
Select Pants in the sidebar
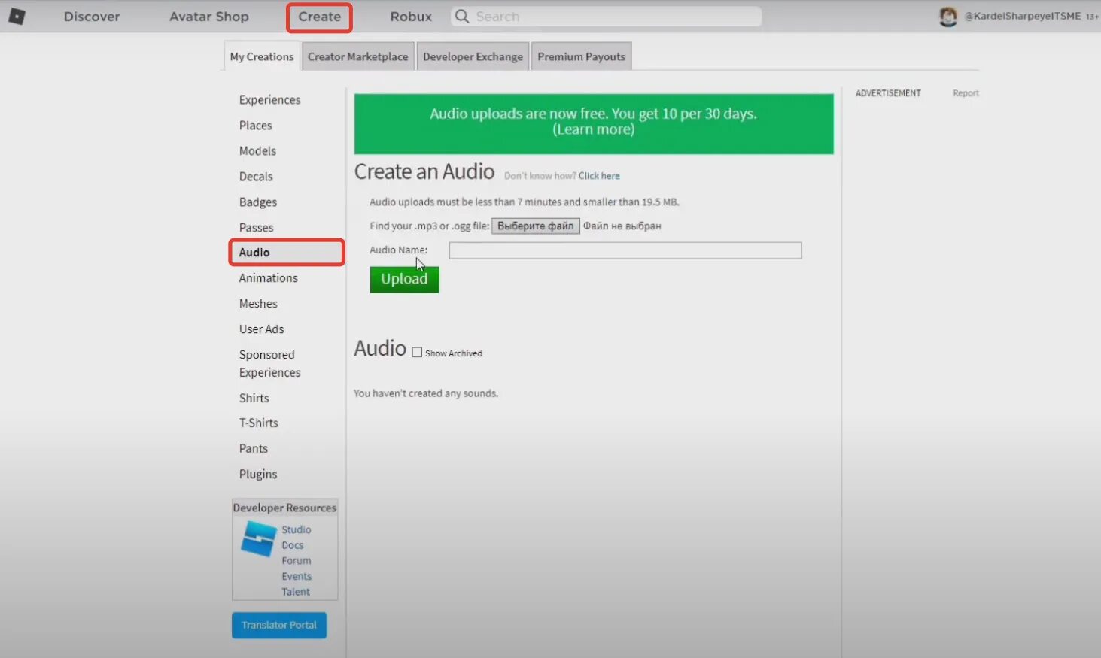click(254, 449)
